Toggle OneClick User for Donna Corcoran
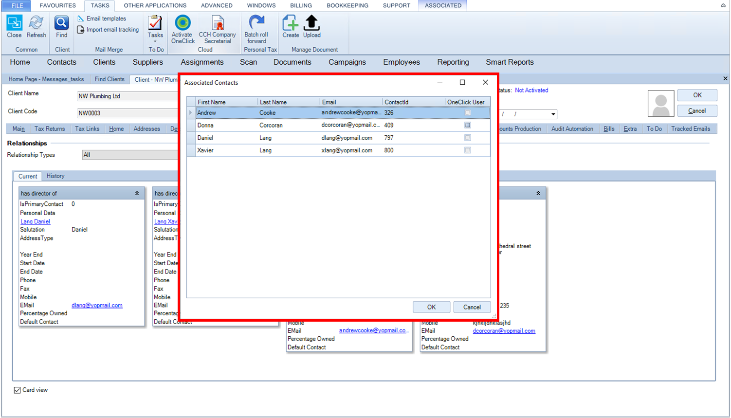This screenshot has height=418, width=731. click(x=468, y=125)
